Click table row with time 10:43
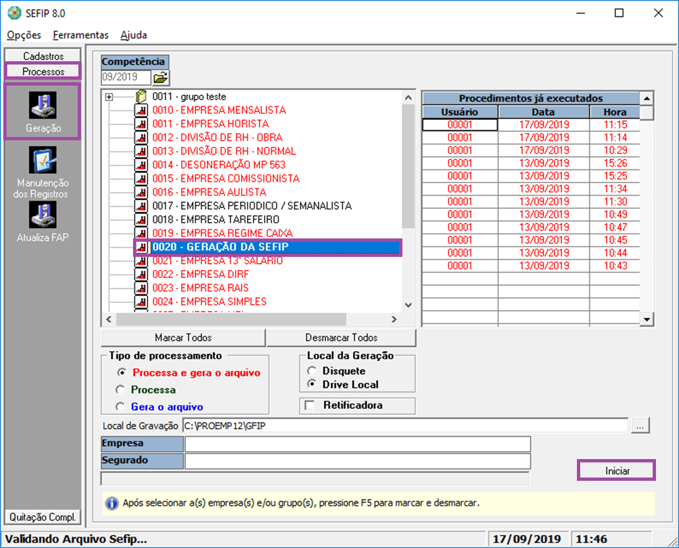This screenshot has height=548, width=679. pyautogui.click(x=531, y=266)
